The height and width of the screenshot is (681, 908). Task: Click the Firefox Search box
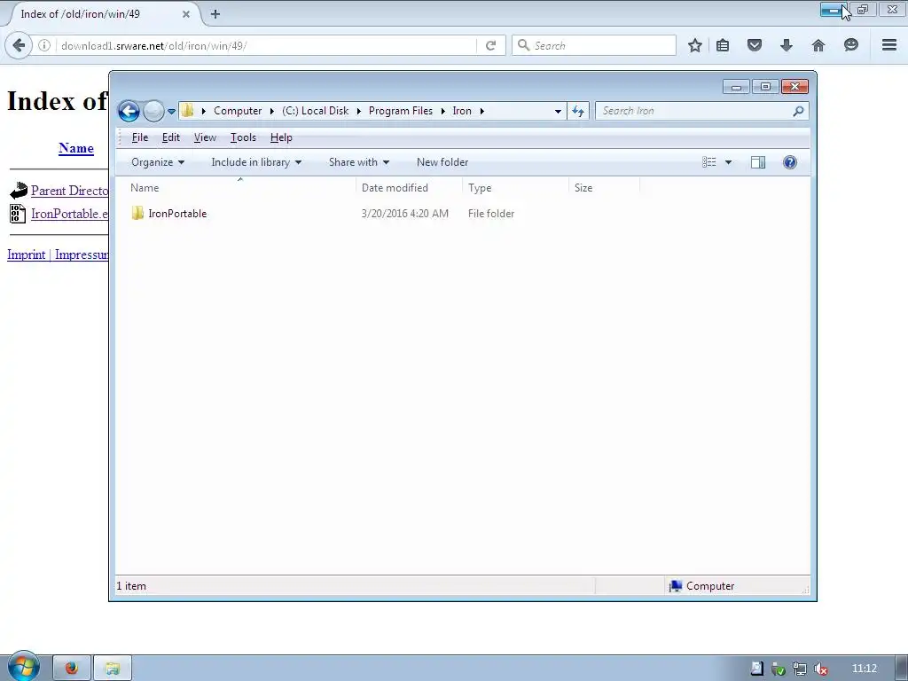click(x=594, y=45)
